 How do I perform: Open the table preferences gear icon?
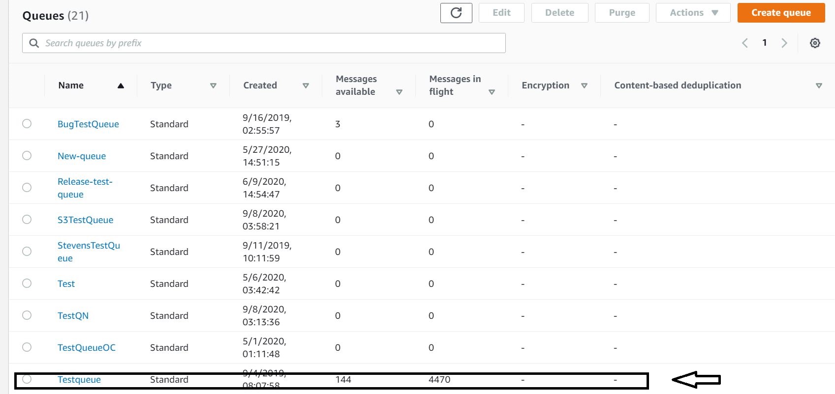point(815,43)
